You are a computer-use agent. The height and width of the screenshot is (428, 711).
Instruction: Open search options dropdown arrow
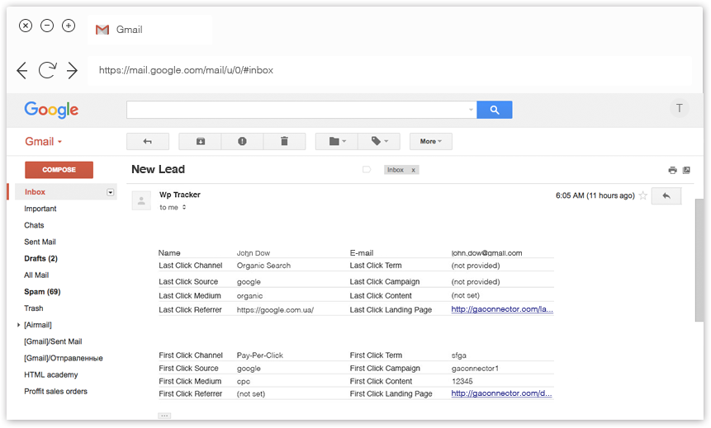pyautogui.click(x=471, y=110)
